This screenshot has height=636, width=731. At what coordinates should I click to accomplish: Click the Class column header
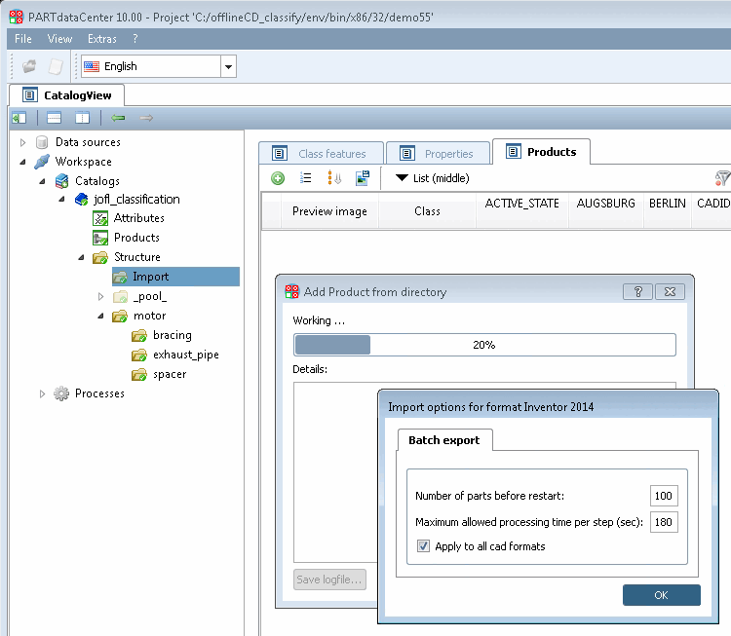(428, 211)
